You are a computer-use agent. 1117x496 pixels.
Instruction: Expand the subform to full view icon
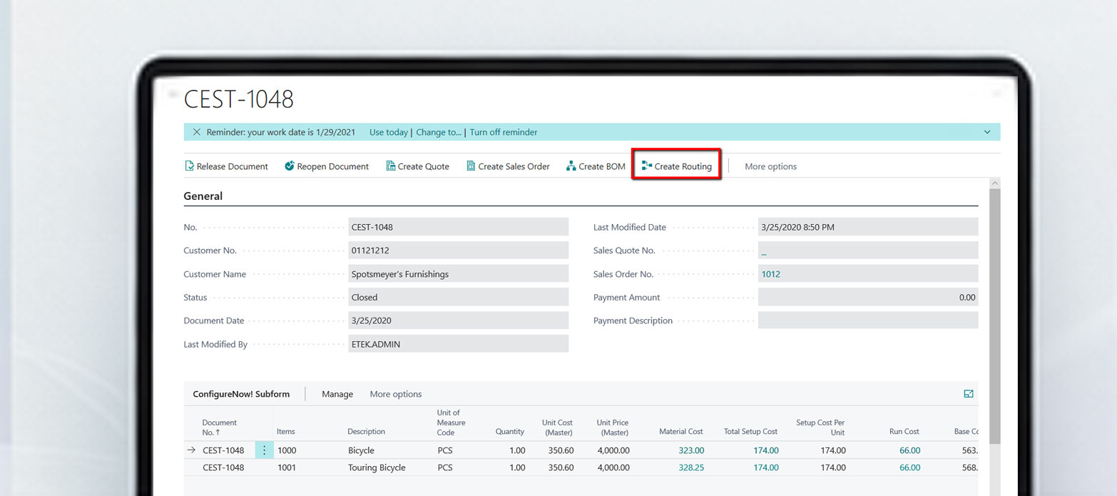(969, 394)
